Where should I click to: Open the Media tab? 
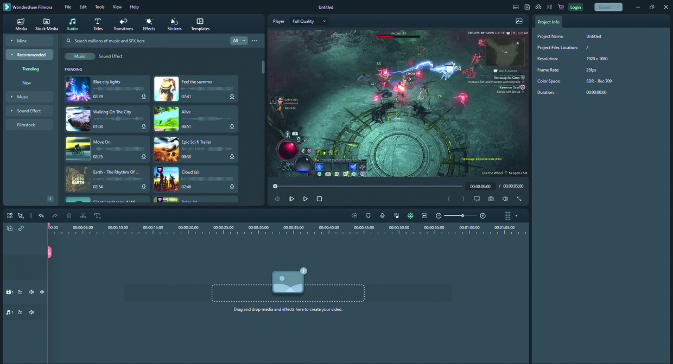tap(21, 24)
